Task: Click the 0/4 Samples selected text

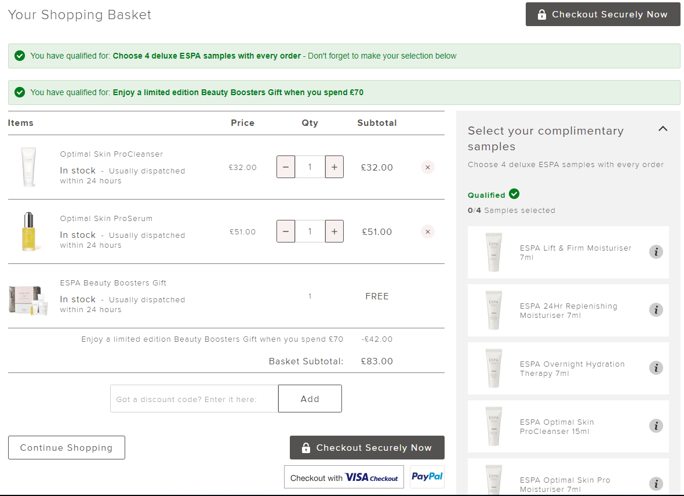Action: (511, 211)
